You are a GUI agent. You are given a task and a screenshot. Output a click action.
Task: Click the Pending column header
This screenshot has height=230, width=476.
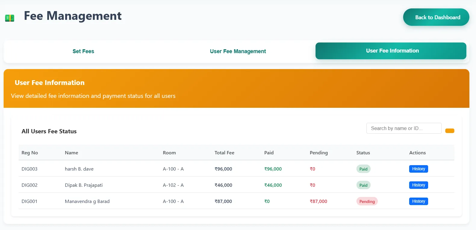click(319, 153)
